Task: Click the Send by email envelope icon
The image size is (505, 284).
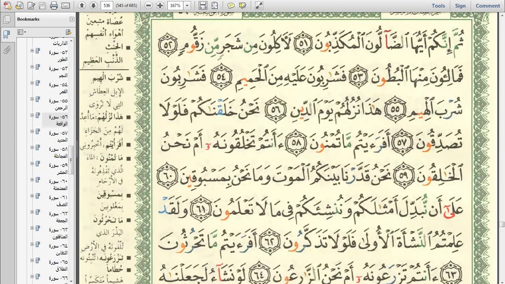Action: pyautogui.click(x=65, y=6)
